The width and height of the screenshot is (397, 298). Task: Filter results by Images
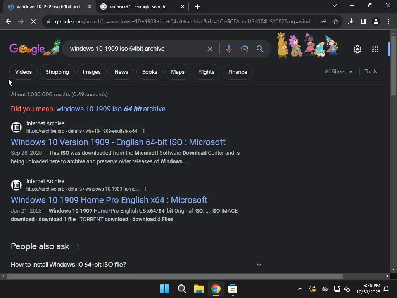(91, 72)
